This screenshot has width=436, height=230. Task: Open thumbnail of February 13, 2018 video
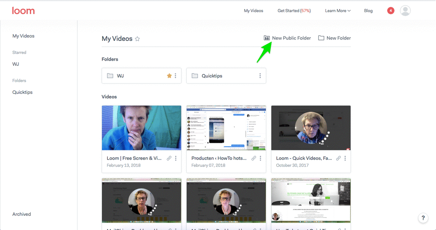coord(141,128)
